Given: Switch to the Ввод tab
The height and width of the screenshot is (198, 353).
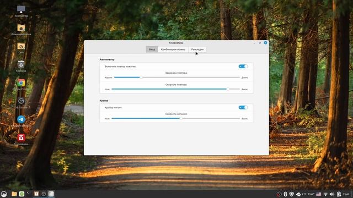Looking at the screenshot, I should [152, 50].
